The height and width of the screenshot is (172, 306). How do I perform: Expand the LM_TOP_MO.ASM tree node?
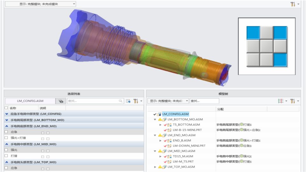pyautogui.click(x=155, y=167)
